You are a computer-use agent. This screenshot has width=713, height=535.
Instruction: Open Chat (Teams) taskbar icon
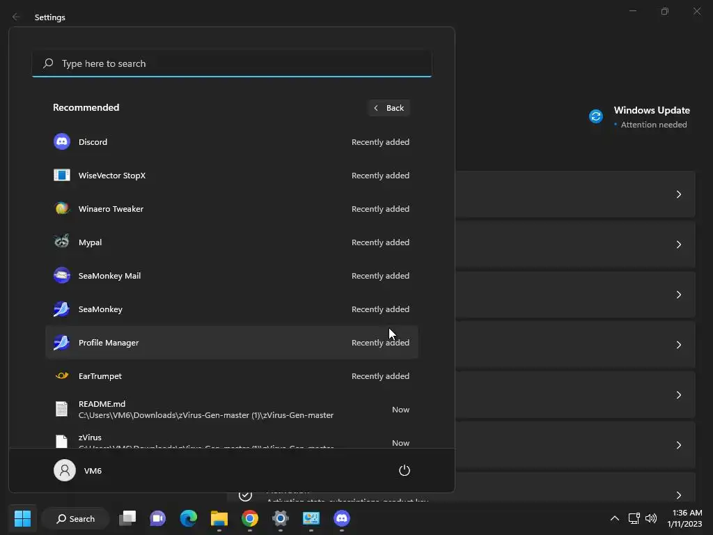(x=158, y=518)
